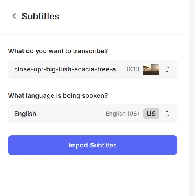Click the acacia tree video thumbnail

151,69
